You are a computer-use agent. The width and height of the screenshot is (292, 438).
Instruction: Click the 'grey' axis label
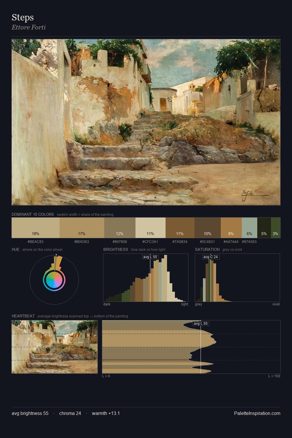tap(199, 304)
